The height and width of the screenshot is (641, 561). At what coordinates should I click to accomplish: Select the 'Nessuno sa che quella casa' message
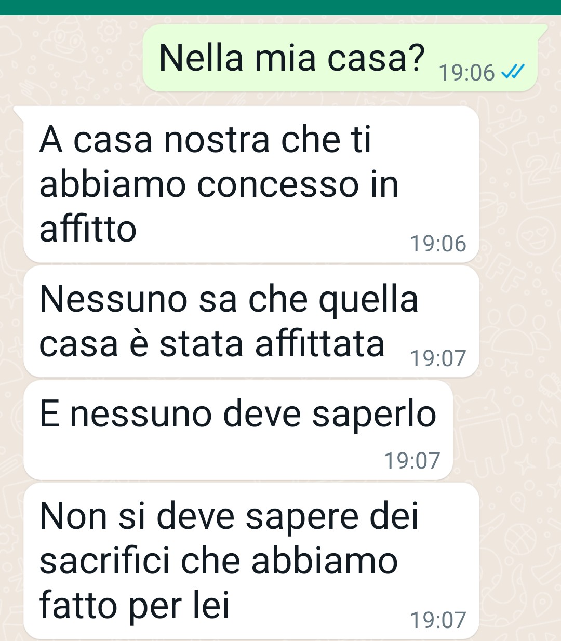[251, 322]
